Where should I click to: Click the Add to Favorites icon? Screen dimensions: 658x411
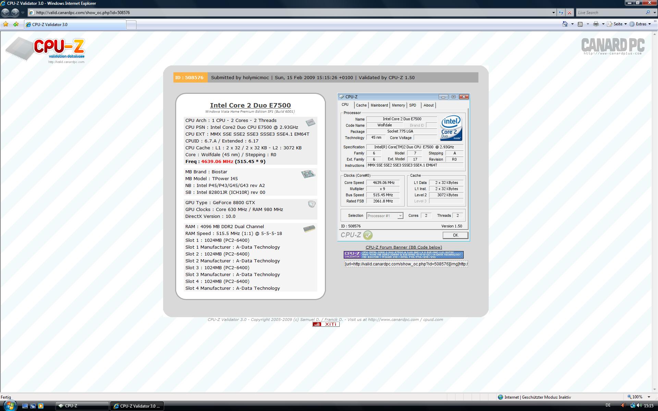coord(16,24)
